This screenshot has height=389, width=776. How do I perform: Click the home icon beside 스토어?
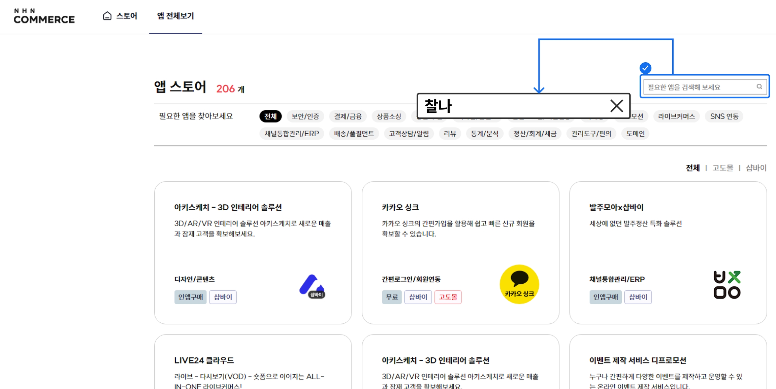click(x=107, y=16)
